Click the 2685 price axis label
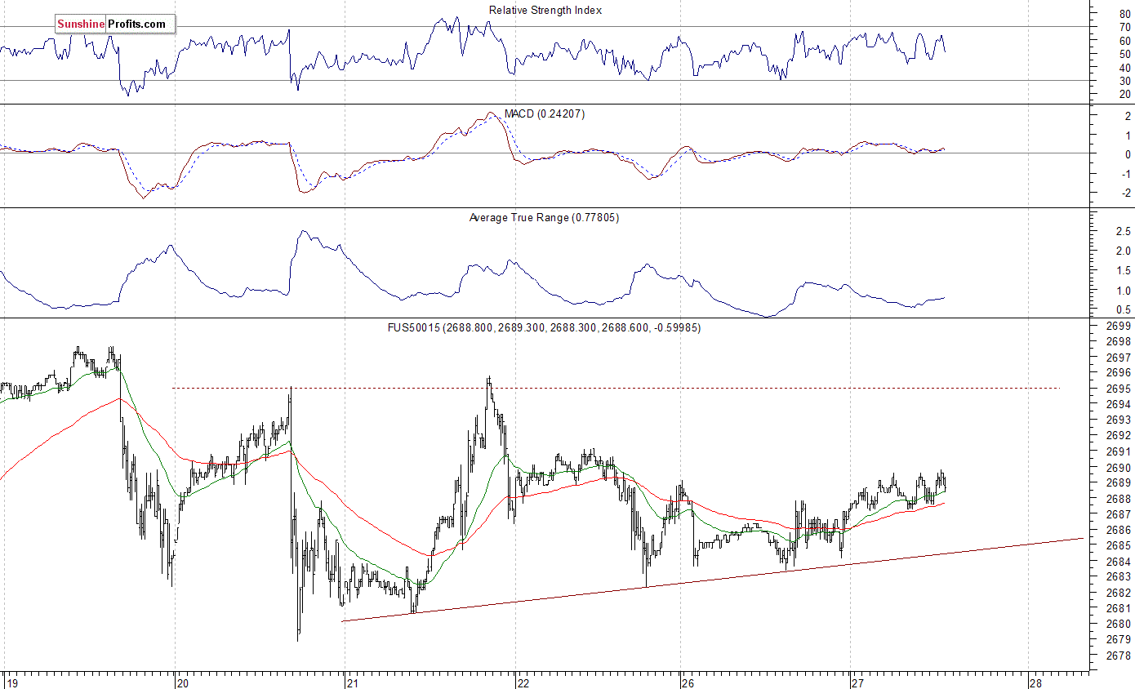1135x689 pixels. pyautogui.click(x=1118, y=545)
